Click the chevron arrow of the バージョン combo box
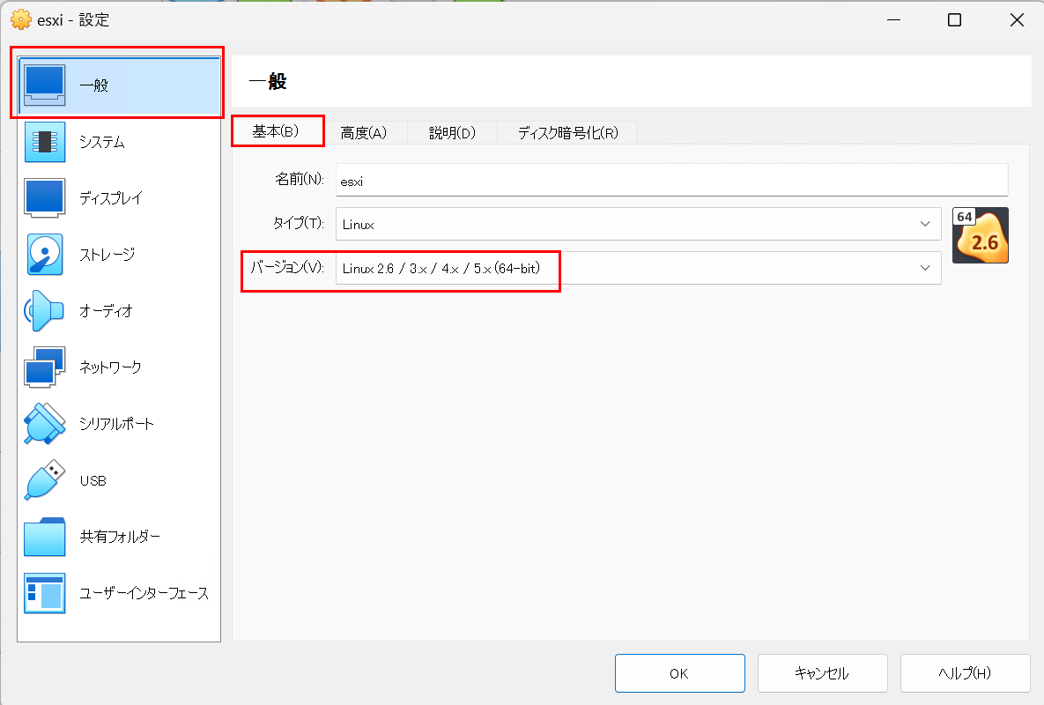The image size is (1044, 705). pyautogui.click(x=925, y=268)
